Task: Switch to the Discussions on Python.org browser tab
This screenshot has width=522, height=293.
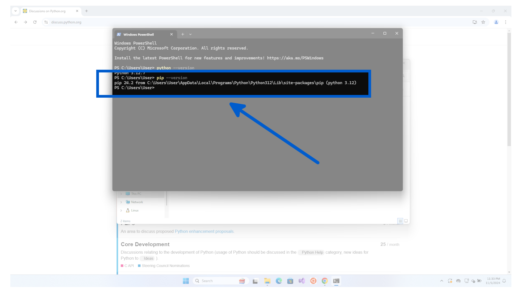Action: tap(48, 11)
